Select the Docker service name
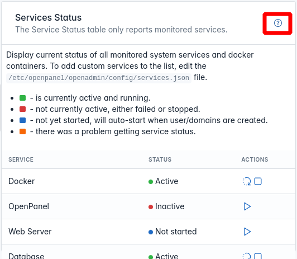 coord(22,181)
